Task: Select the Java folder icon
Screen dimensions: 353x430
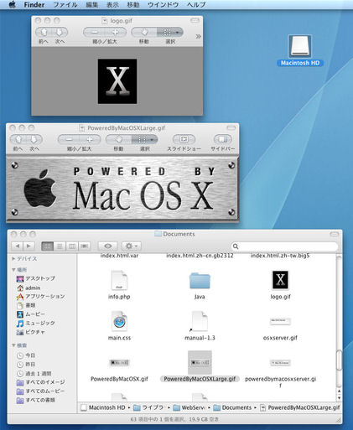Action: point(200,281)
